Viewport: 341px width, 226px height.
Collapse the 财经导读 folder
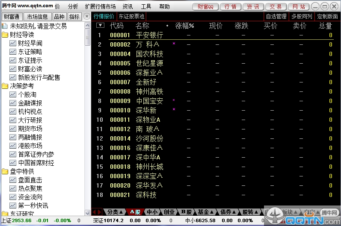click(x=5, y=35)
